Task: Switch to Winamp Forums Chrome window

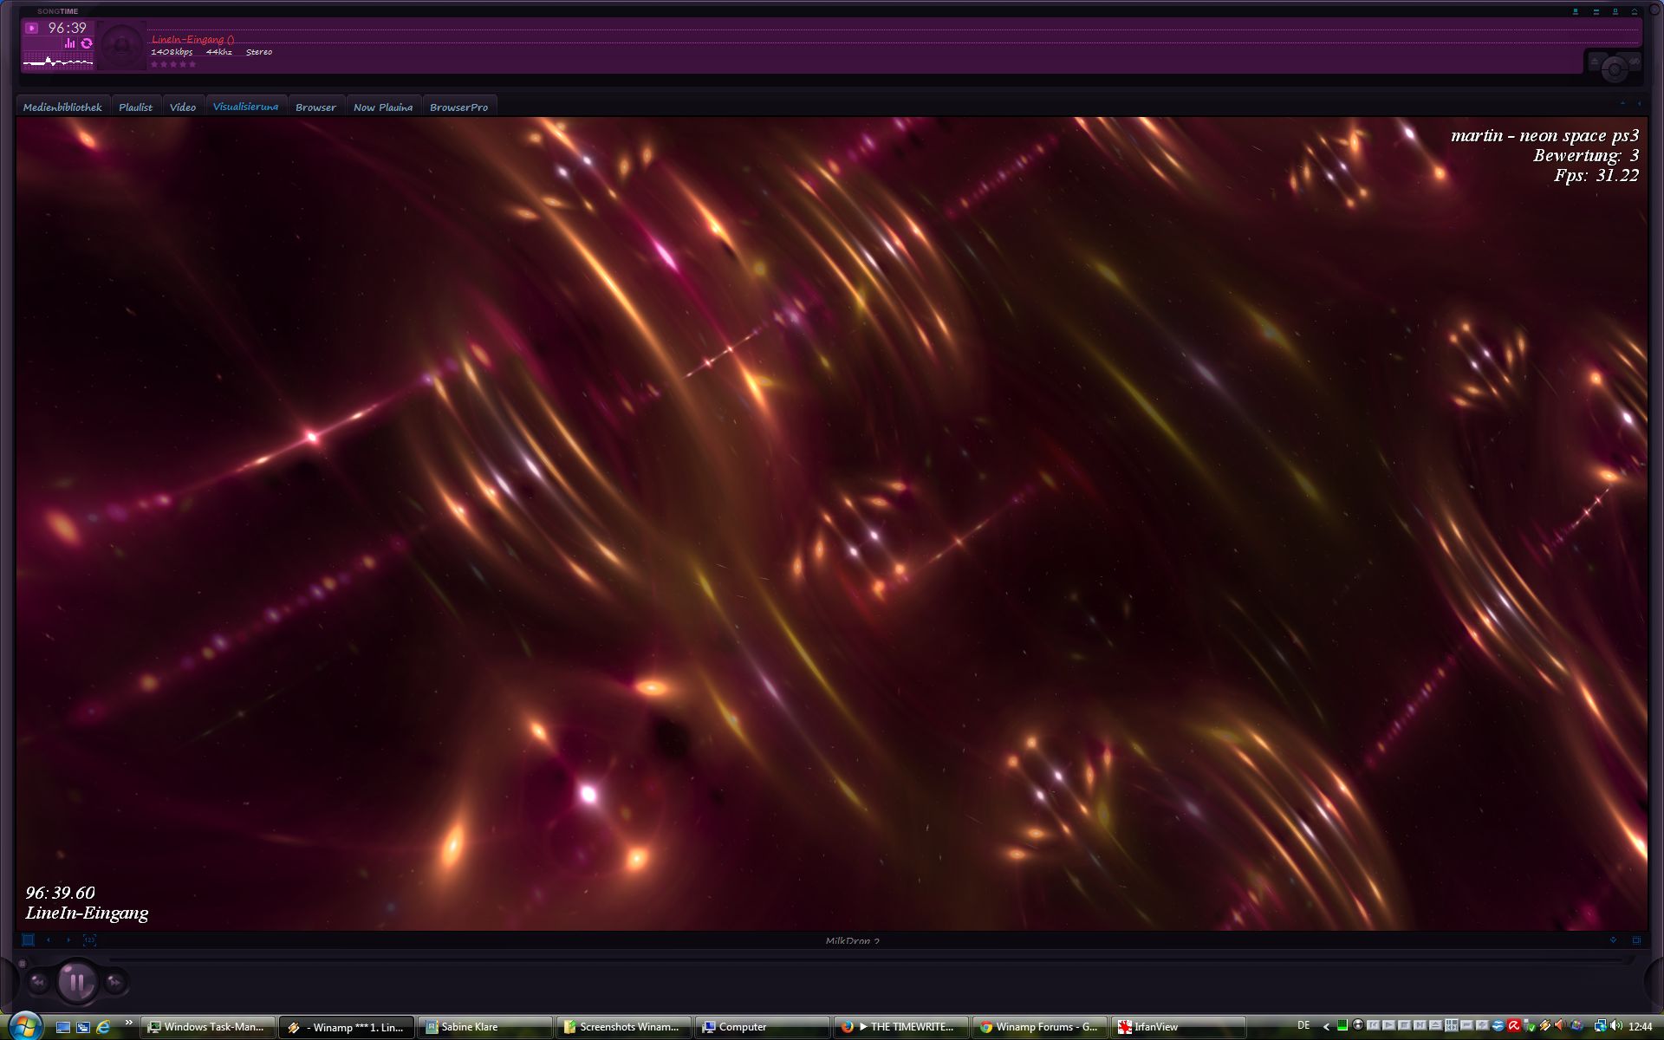Action: (1040, 1027)
